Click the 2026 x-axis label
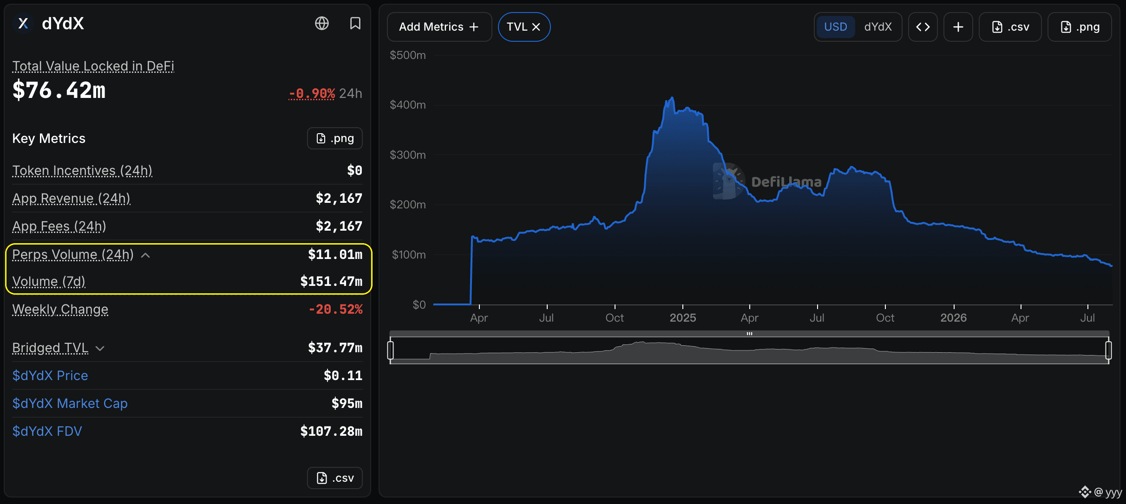 (954, 318)
